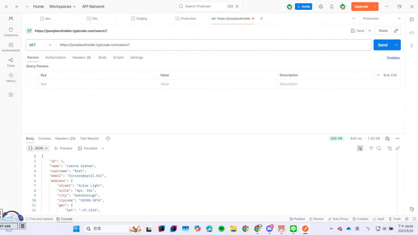Click the Invite button
Image resolution: width=418 pixels, height=235 pixels.
coord(303,7)
